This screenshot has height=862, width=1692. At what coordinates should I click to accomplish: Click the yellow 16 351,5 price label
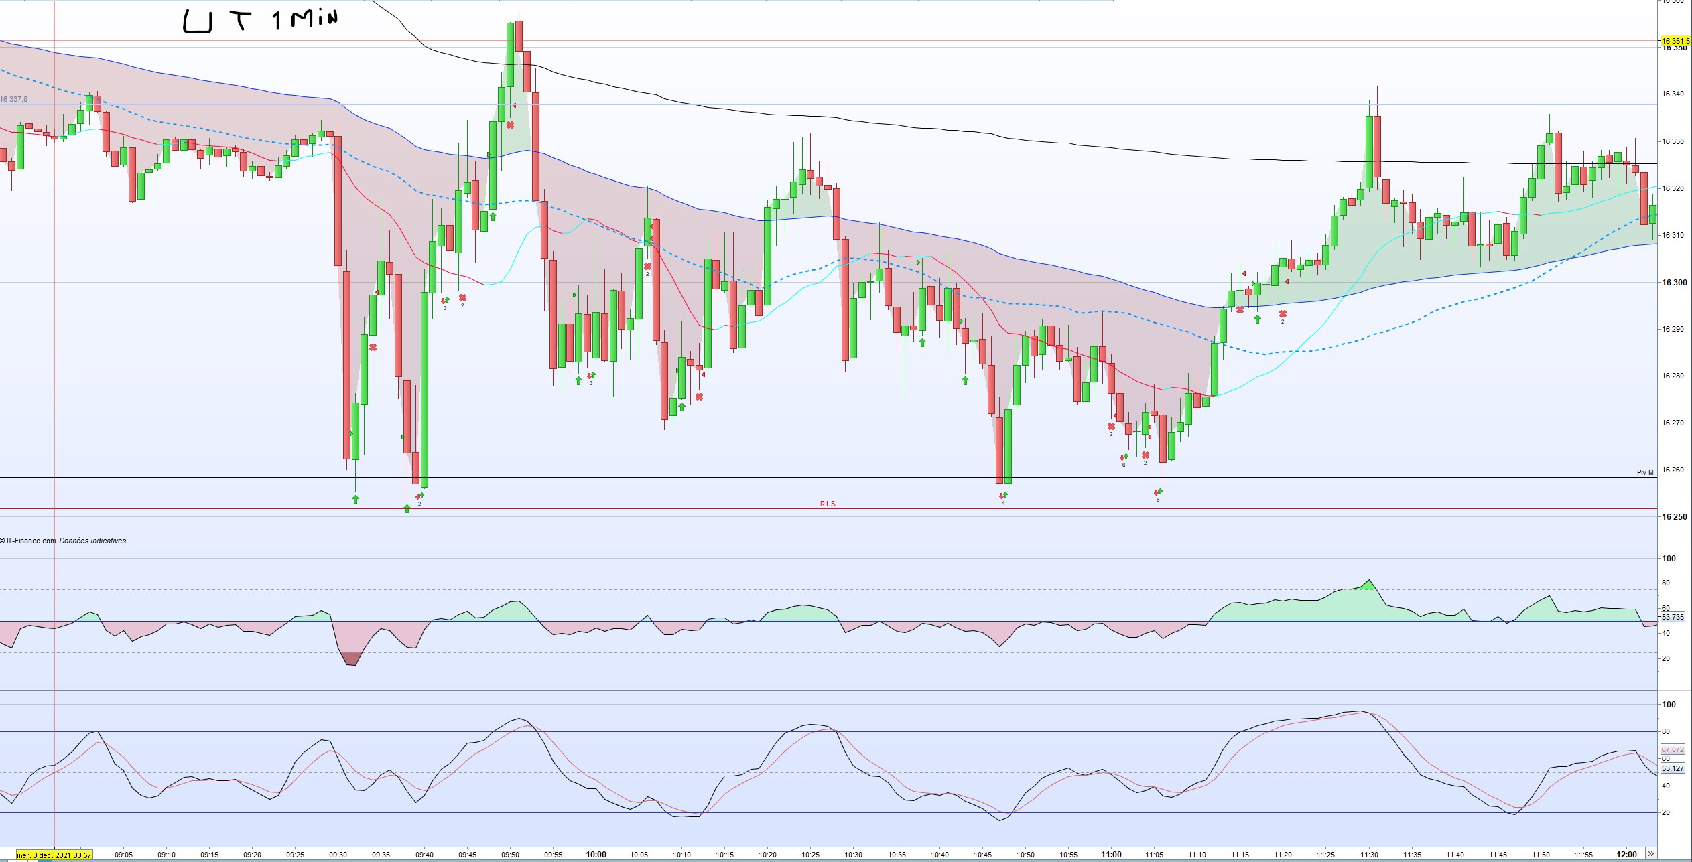coord(1675,41)
